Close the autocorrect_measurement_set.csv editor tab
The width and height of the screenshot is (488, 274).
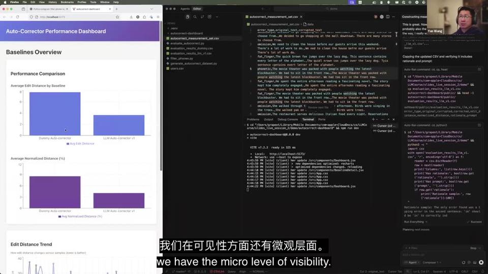point(301,17)
